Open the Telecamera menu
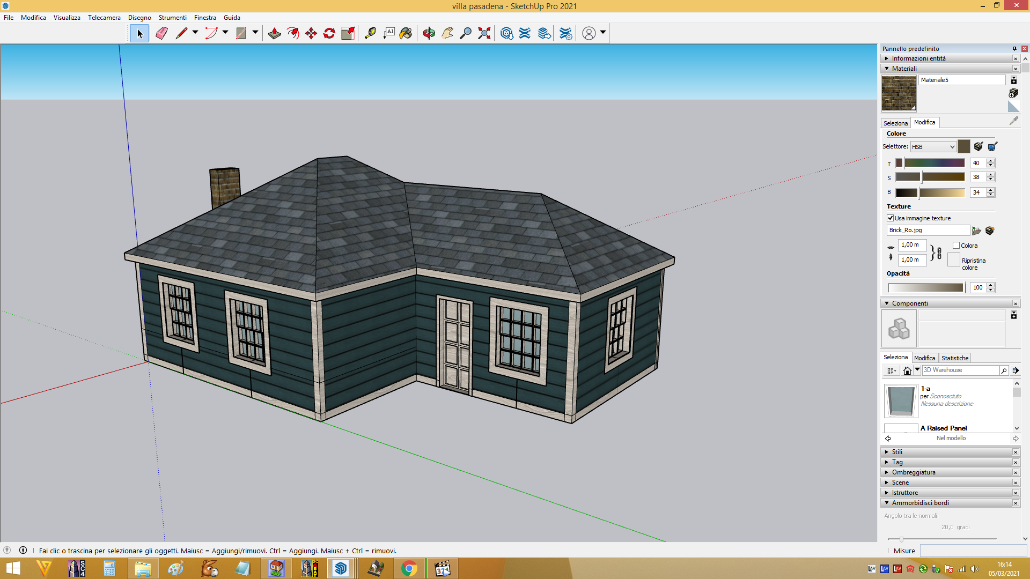 point(104,18)
